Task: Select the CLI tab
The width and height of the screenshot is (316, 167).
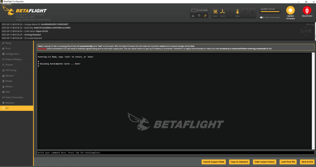Action: pyautogui.click(x=17, y=108)
